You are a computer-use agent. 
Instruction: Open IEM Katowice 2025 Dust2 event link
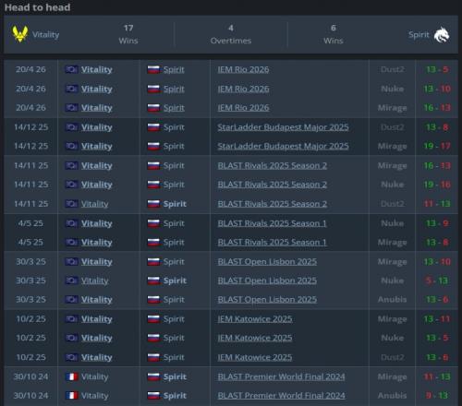tap(255, 357)
